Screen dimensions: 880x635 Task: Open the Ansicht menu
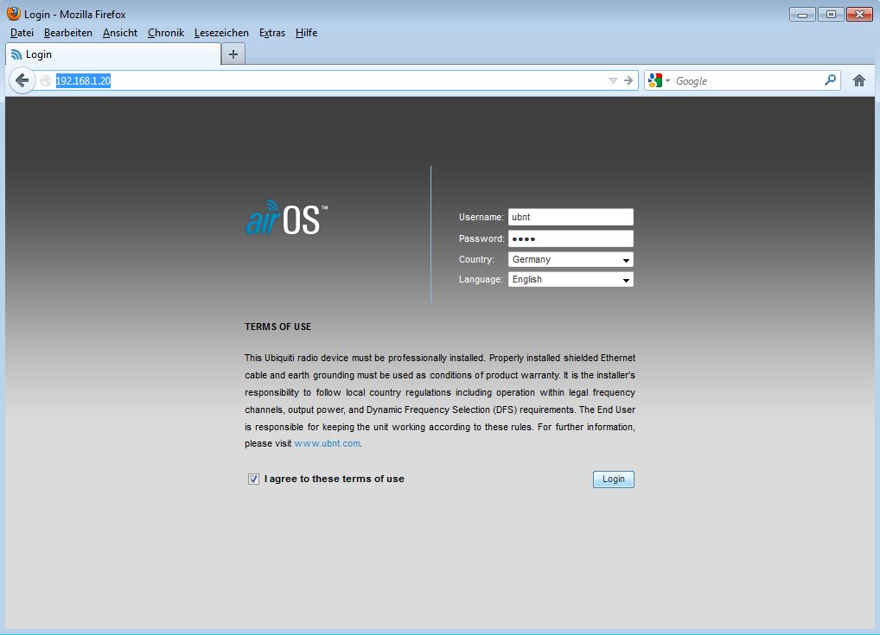pyautogui.click(x=120, y=33)
